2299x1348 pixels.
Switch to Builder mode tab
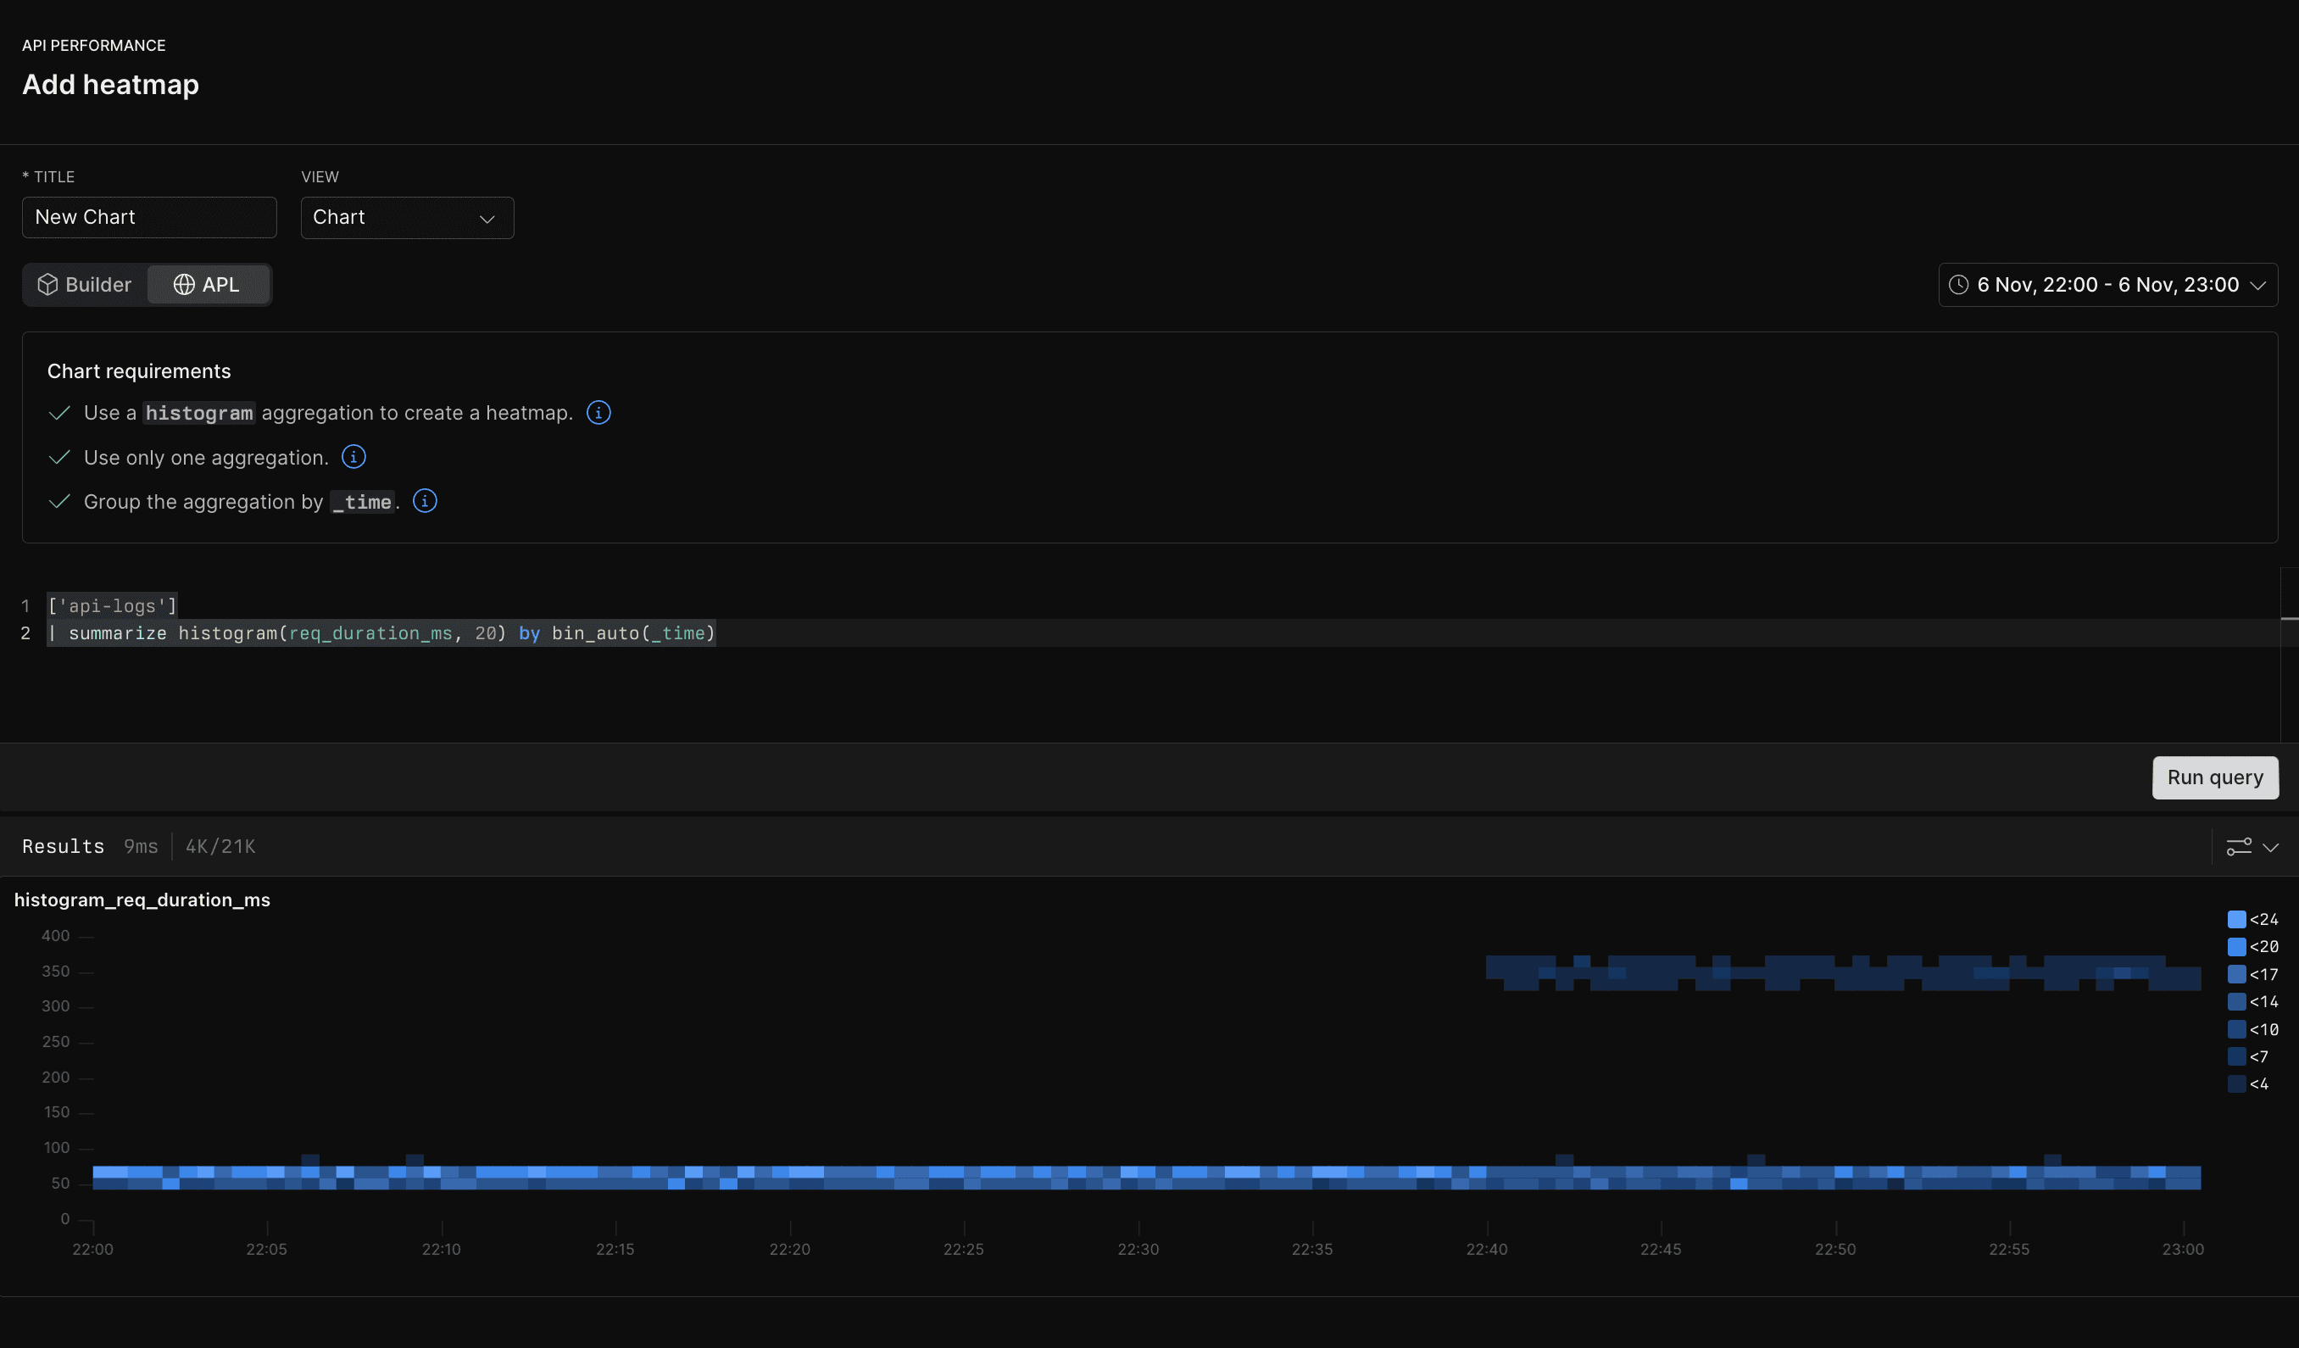[85, 285]
